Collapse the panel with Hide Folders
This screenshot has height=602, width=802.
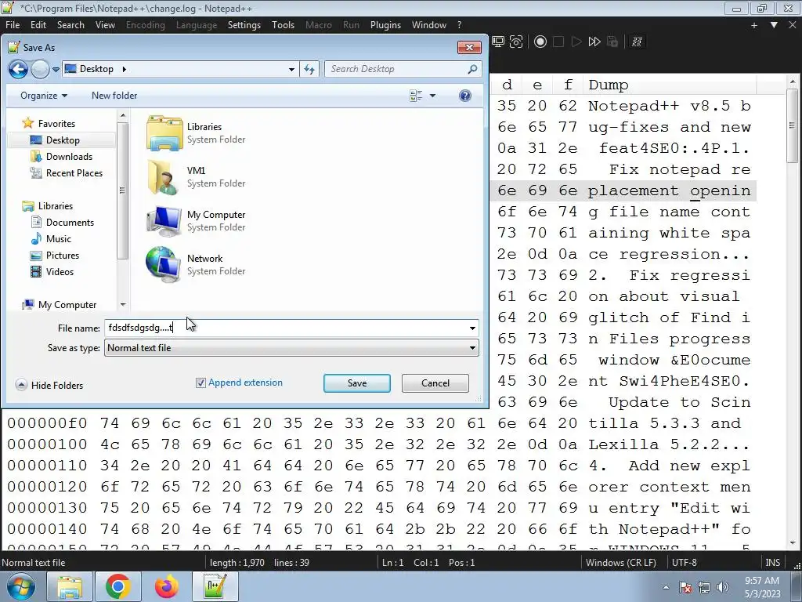click(x=49, y=385)
